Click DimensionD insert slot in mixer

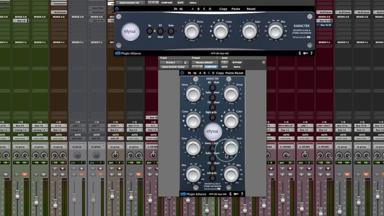point(59,4)
